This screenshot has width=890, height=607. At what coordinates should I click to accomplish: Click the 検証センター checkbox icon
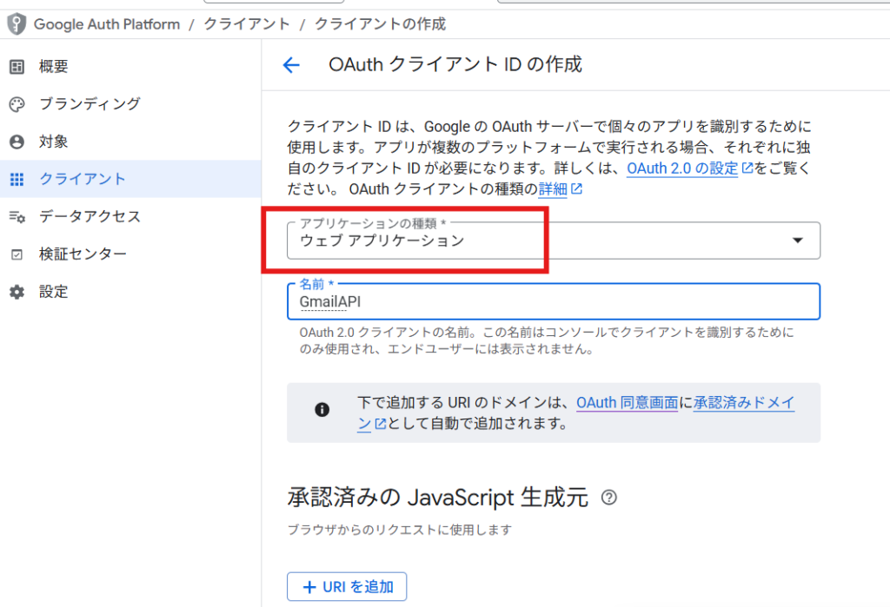17,254
